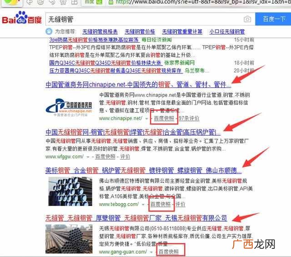This screenshot has width=291, height=257.
Task: Open 百度快照 for www.wfggw.com
Action: pyautogui.click(x=105, y=157)
